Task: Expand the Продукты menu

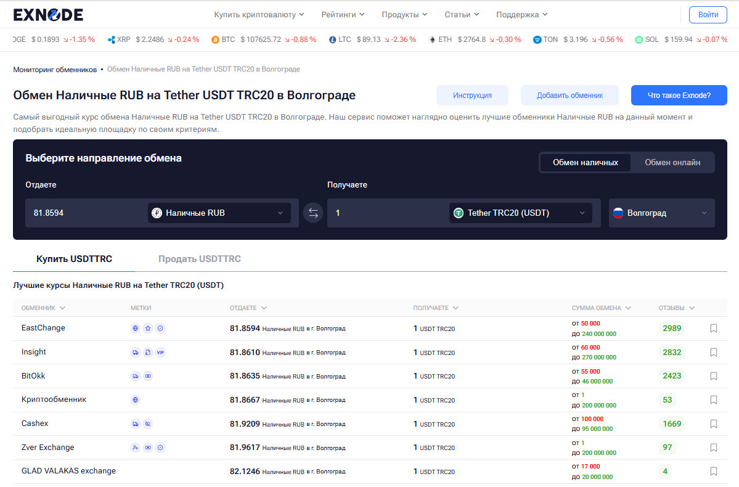Action: (405, 15)
